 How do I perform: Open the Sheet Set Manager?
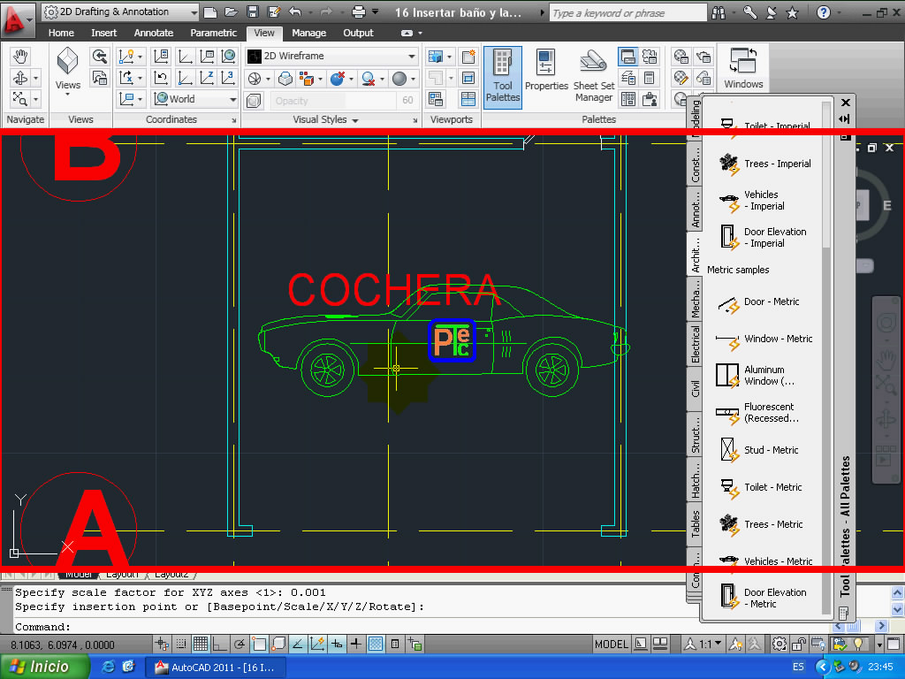[593, 76]
